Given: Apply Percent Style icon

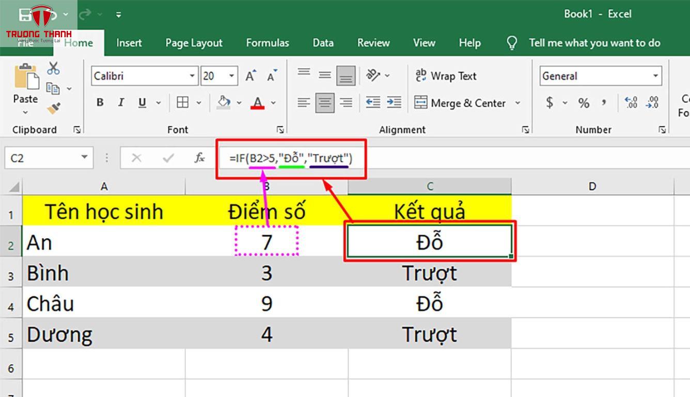Looking at the screenshot, I should pyautogui.click(x=584, y=103).
